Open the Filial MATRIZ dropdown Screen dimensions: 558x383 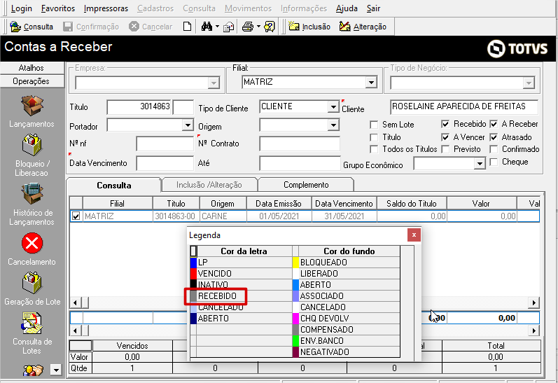[371, 82]
